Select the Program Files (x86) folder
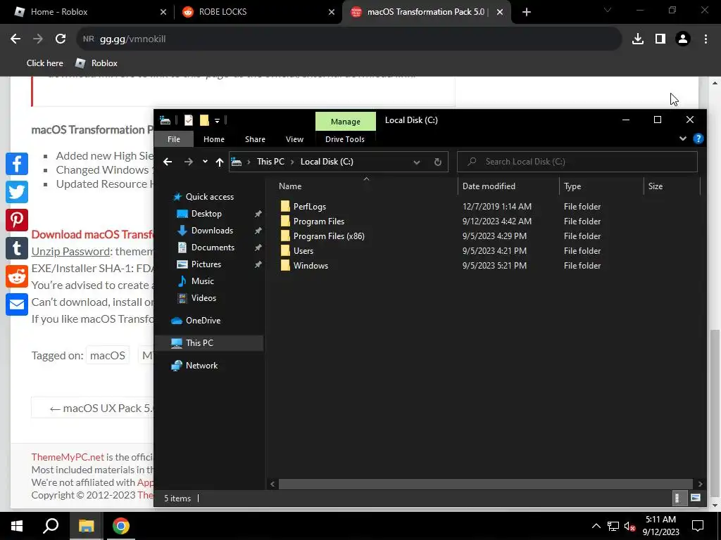 point(329,236)
